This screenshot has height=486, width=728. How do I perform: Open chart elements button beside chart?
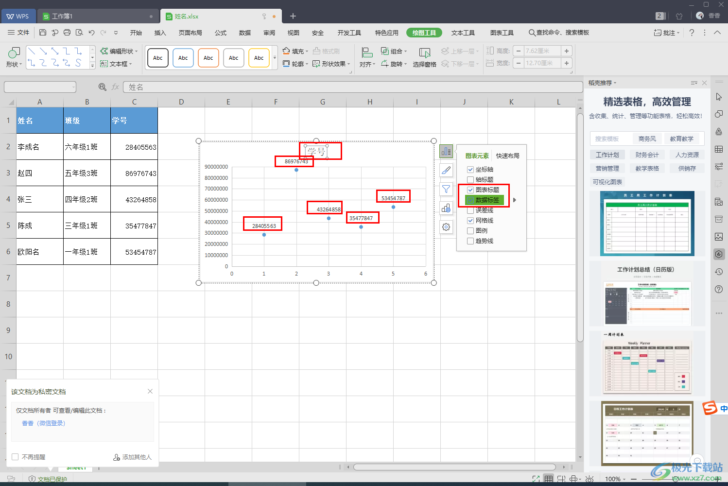point(446,151)
